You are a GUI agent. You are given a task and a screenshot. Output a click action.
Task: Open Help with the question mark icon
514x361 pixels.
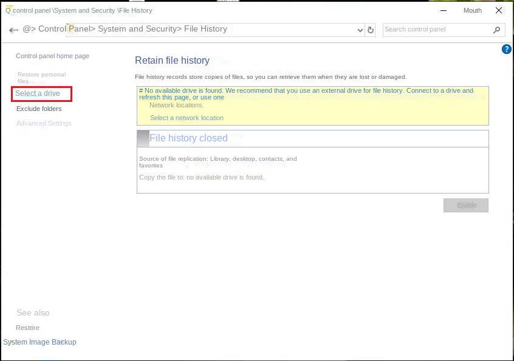pyautogui.click(x=506, y=49)
